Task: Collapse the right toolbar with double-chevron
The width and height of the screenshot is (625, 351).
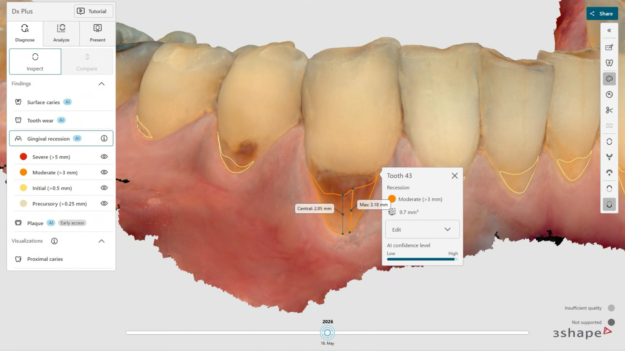Action: (x=609, y=31)
